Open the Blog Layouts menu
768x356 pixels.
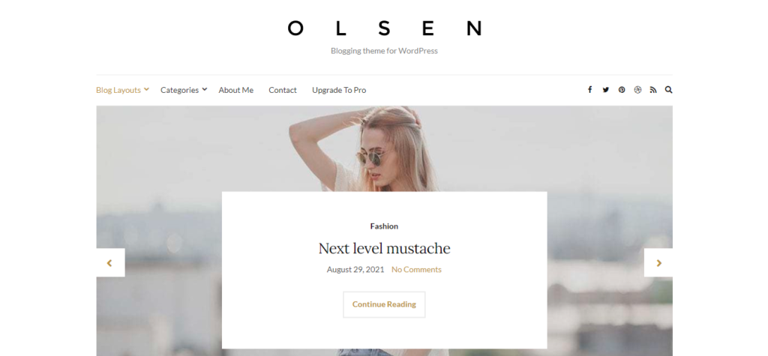118,90
